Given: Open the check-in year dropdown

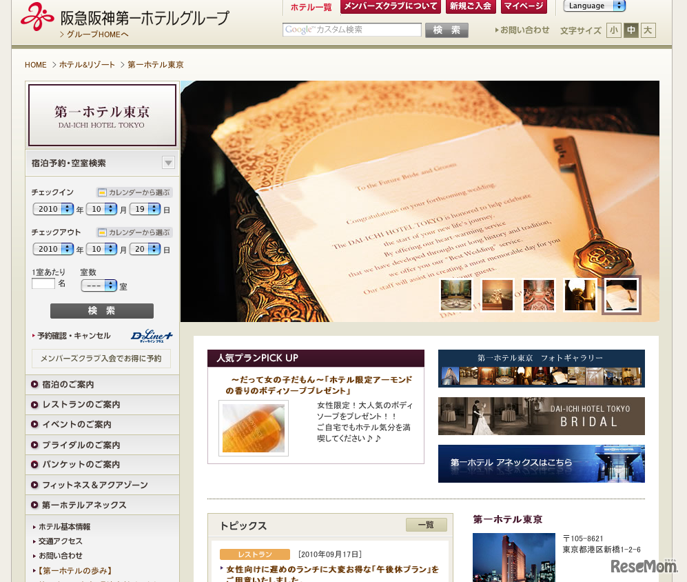Looking at the screenshot, I should coord(53,209).
